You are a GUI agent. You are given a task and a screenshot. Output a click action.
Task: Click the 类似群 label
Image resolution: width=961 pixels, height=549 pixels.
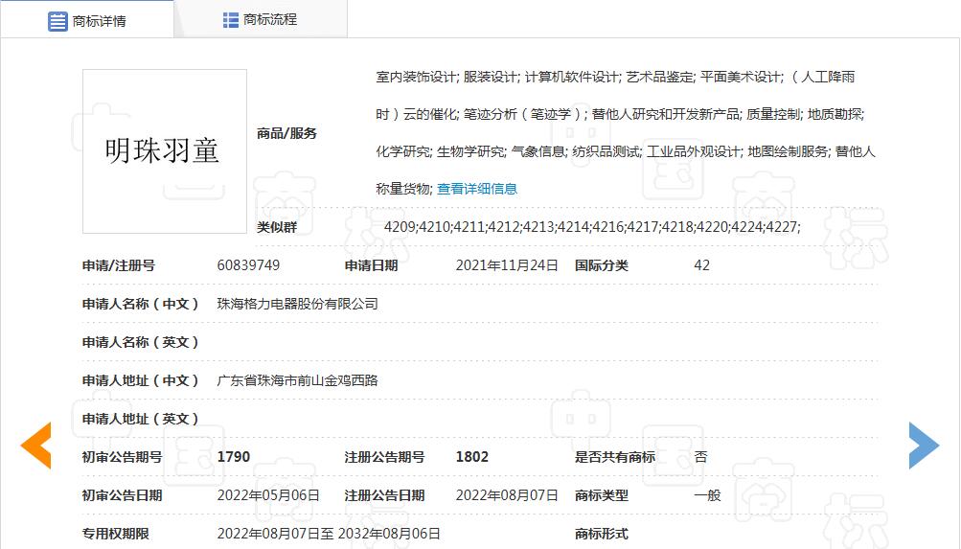coord(277,227)
